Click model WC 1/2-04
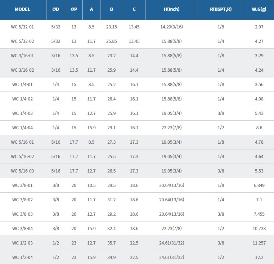The width and height of the screenshot is (274, 264). coord(22,257)
